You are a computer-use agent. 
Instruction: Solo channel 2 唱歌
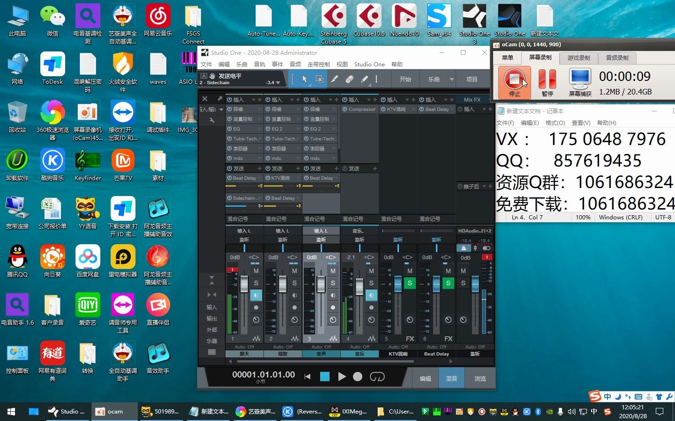click(x=294, y=283)
